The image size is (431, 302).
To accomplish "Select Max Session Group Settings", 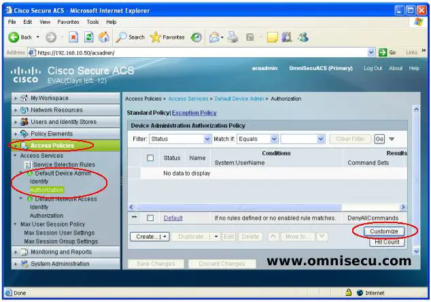I will (x=61, y=241).
